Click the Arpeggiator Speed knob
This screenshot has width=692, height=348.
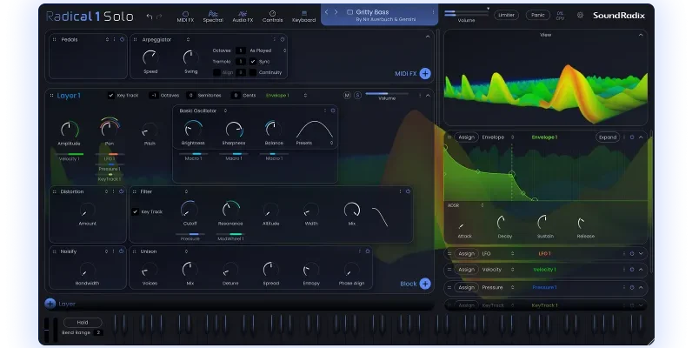tap(150, 57)
